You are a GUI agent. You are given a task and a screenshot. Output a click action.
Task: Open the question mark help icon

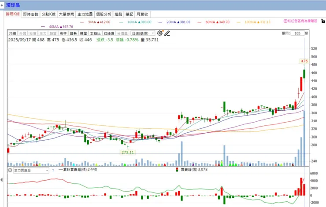53,171
